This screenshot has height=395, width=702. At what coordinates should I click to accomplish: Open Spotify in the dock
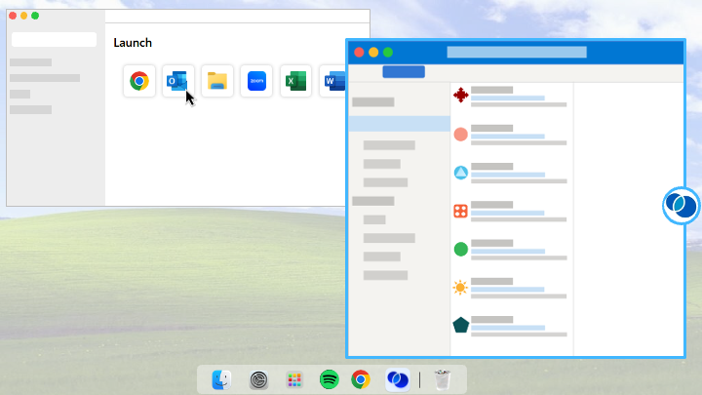pos(330,379)
